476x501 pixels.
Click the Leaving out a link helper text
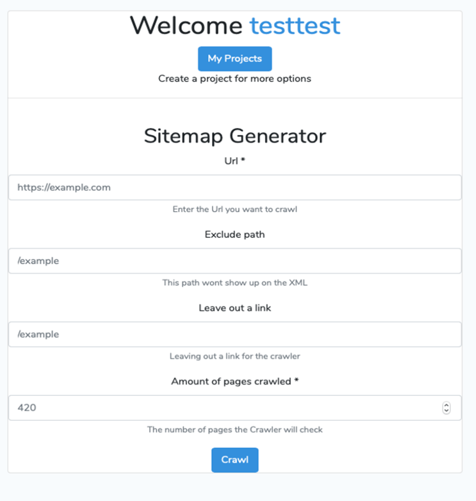235,356
